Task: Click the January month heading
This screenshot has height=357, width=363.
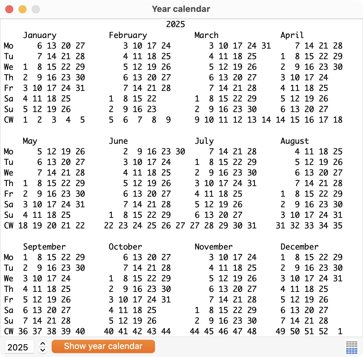Action: pyautogui.click(x=40, y=35)
